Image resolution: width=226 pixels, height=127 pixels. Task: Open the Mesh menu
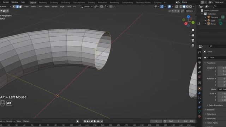[47, 7]
